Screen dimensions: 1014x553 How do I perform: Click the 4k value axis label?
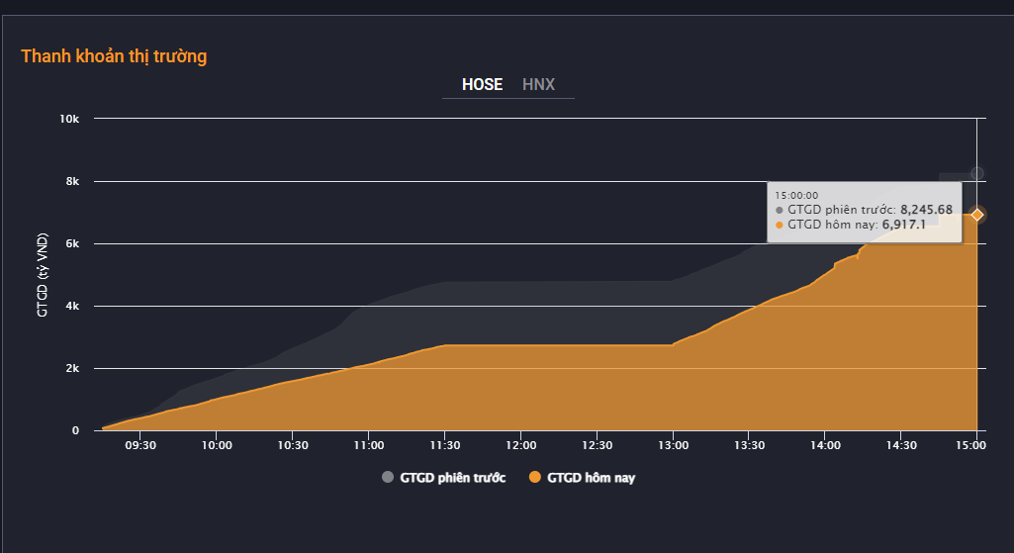(x=72, y=306)
